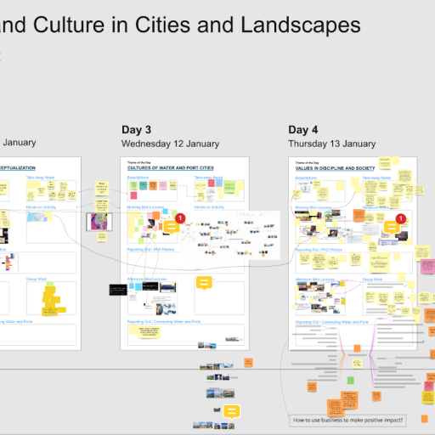Select the green sticky note below Day 4 frame
This screenshot has width=435, height=435.
(351, 381)
